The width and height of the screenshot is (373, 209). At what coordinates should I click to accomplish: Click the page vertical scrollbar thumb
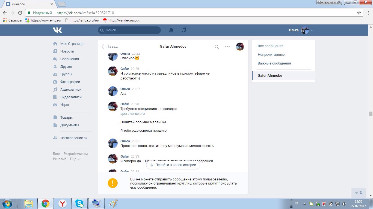pyautogui.click(x=371, y=114)
